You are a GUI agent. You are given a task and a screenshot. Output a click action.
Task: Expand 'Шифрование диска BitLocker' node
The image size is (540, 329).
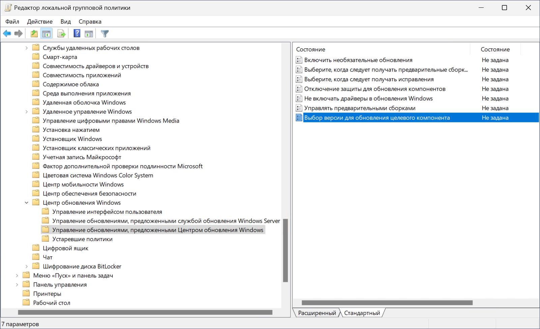point(27,266)
